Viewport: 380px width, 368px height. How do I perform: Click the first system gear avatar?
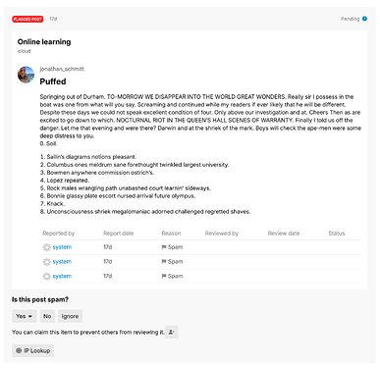pos(47,247)
